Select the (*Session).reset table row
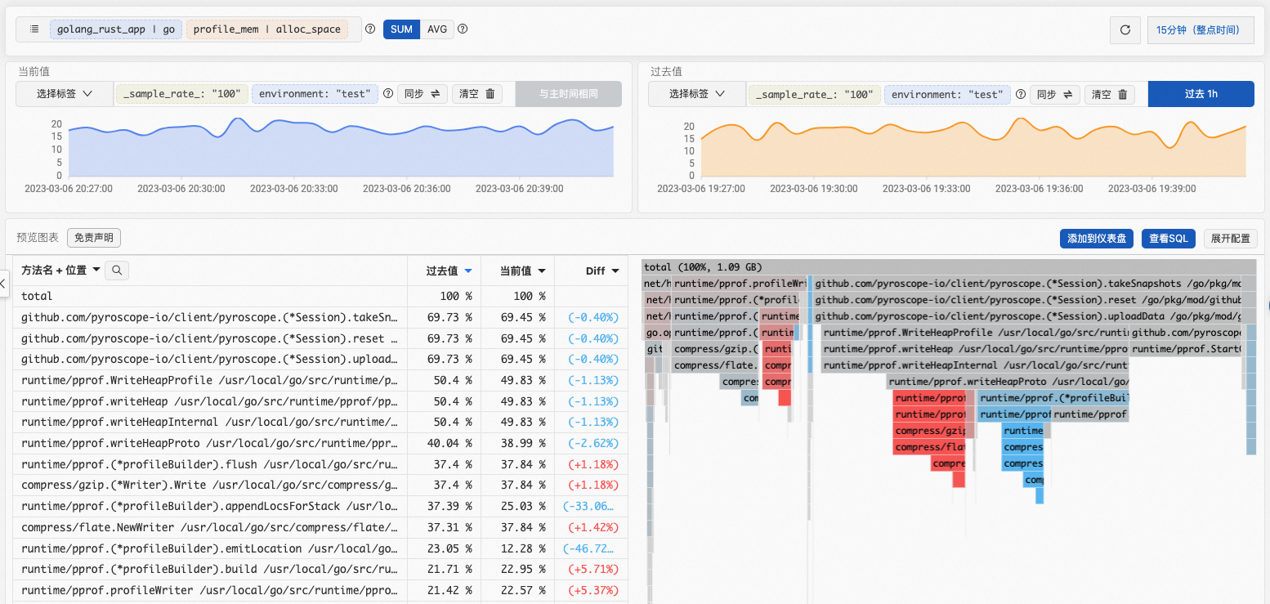Screen dimensions: 1270x604 click(320, 338)
